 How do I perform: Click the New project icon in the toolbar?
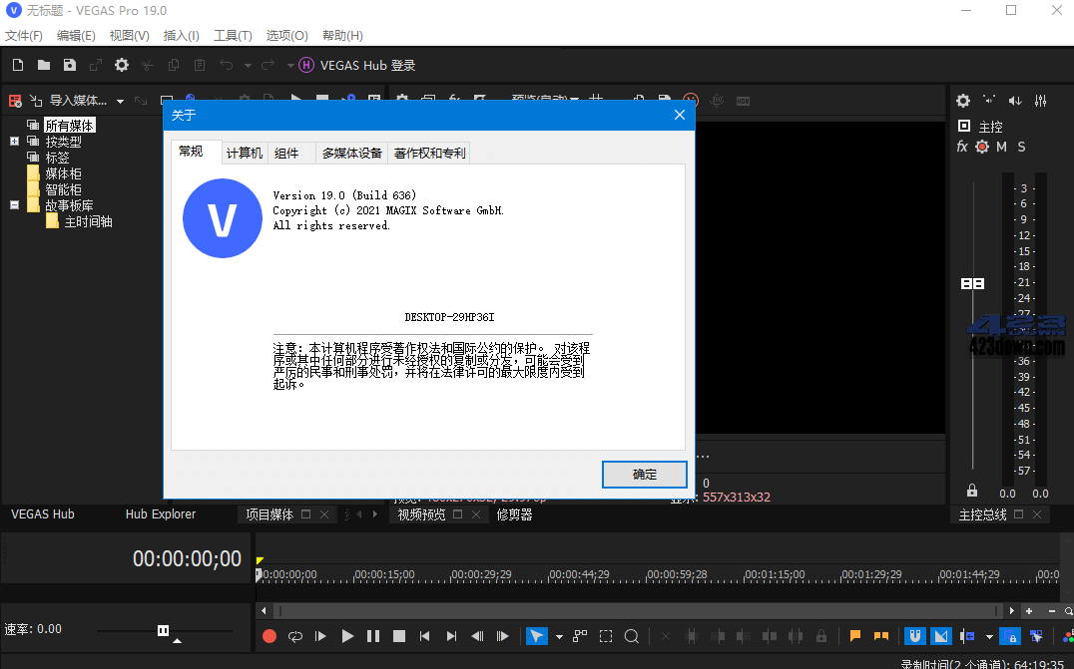(18, 65)
